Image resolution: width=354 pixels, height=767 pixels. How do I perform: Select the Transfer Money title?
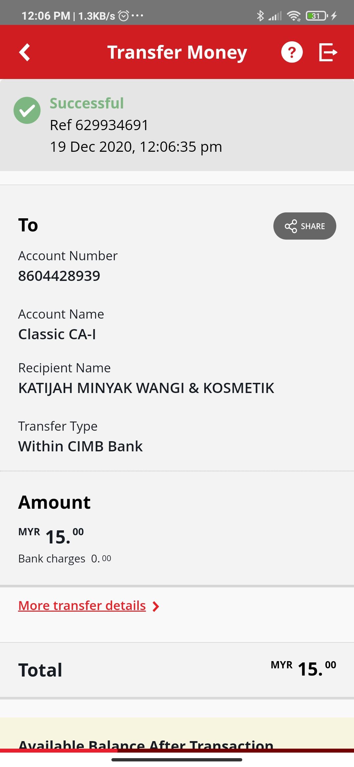[177, 52]
